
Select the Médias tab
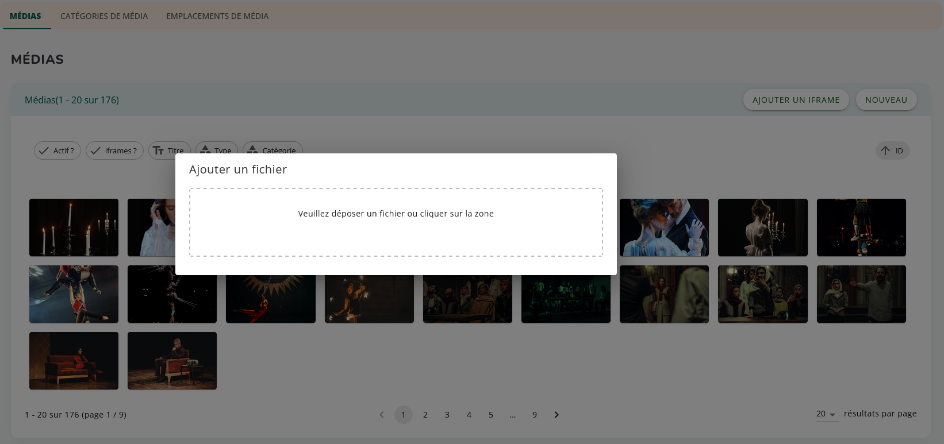tap(25, 16)
